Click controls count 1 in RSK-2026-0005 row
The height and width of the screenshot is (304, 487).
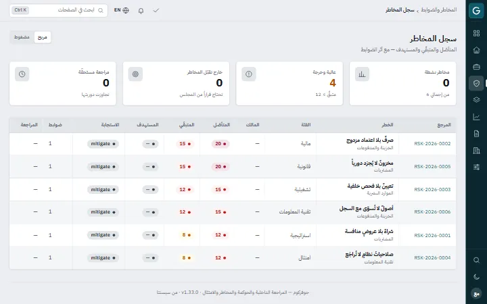[50, 167]
